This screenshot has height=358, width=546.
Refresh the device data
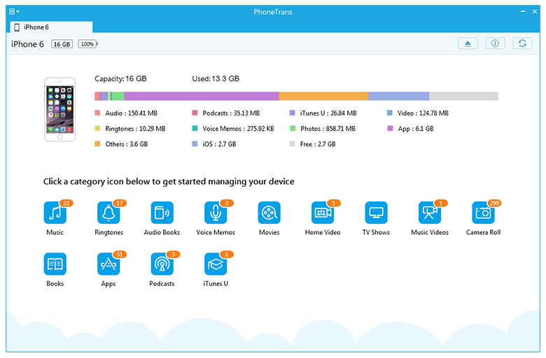tap(522, 43)
